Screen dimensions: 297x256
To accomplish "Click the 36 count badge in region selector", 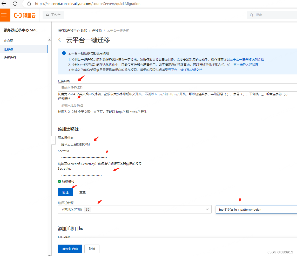I will pyautogui.click(x=88, y=210).
